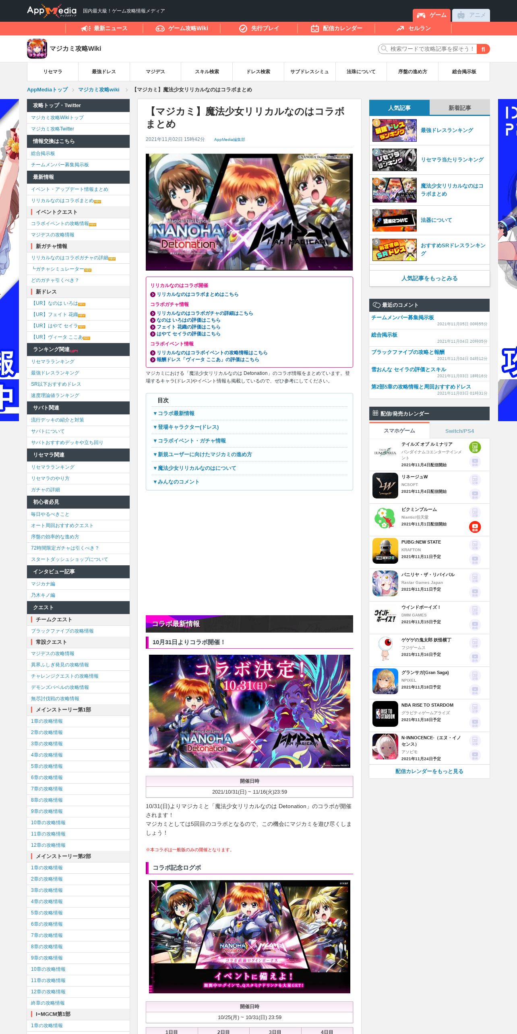The width and height of the screenshot is (517, 1034).
Task: Jump to 新規ユーザーに向けたマジカミの進め方
Action: pos(203,455)
